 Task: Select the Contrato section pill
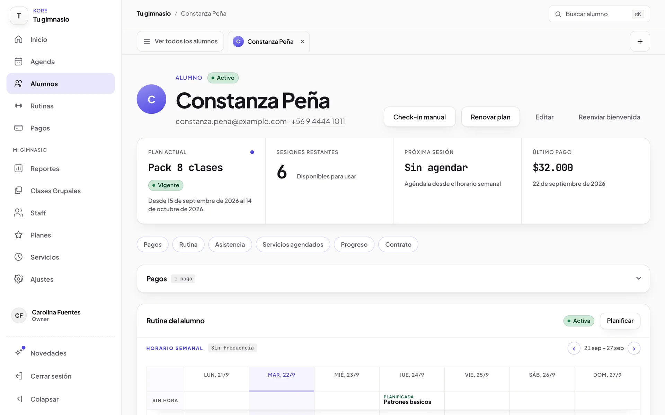(x=398, y=245)
